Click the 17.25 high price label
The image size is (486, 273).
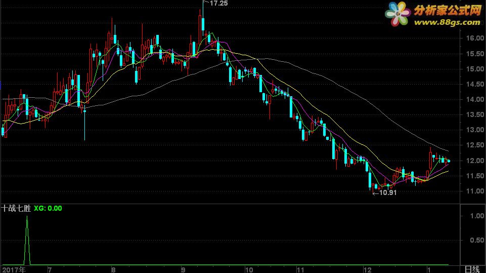click(218, 4)
